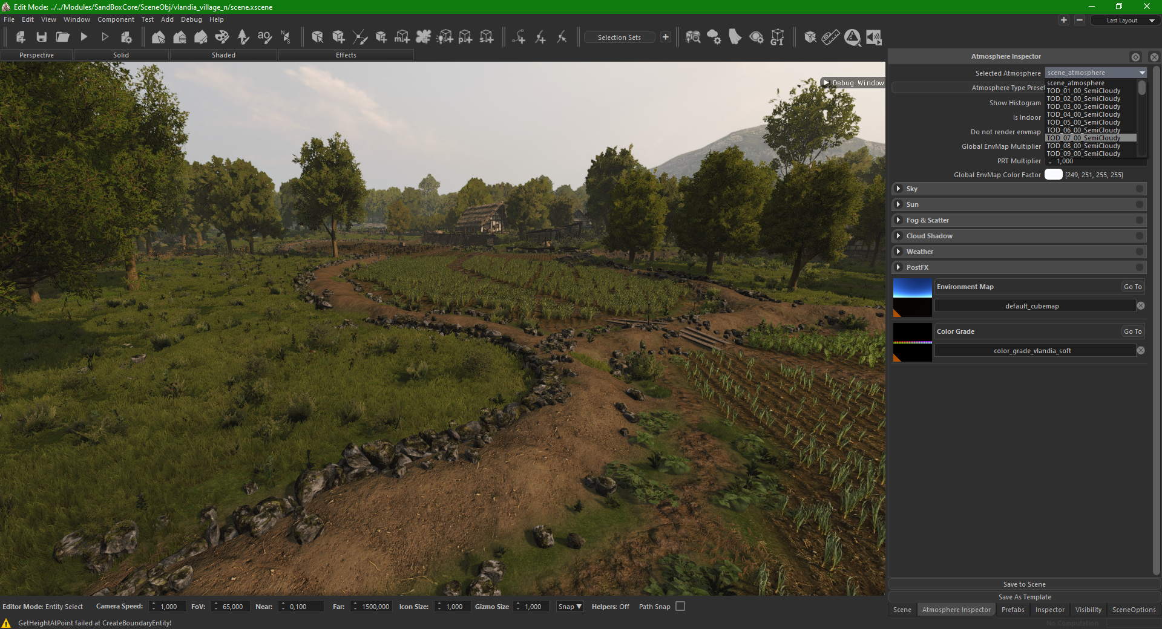Toggle the circle button on PostFX row
This screenshot has height=629, width=1162.
[x=1139, y=267]
